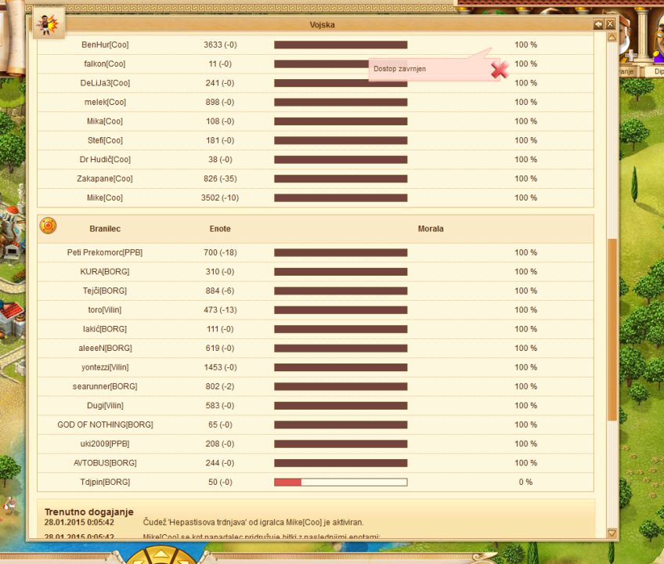Viewport: 664px width, 564px height.
Task: Click the units value 826 (-35)
Action: pos(220,179)
